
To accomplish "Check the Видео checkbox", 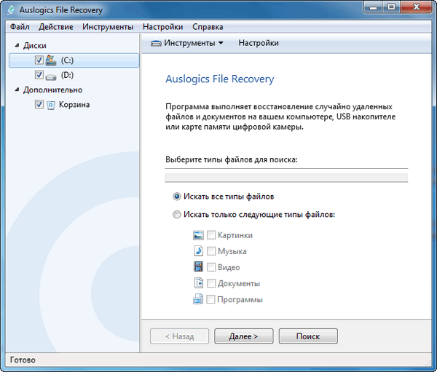I will pyautogui.click(x=211, y=267).
